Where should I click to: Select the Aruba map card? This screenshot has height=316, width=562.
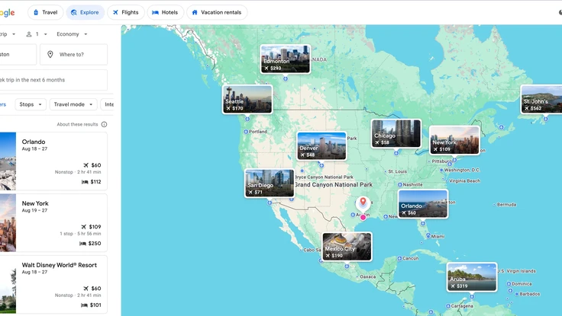click(472, 277)
